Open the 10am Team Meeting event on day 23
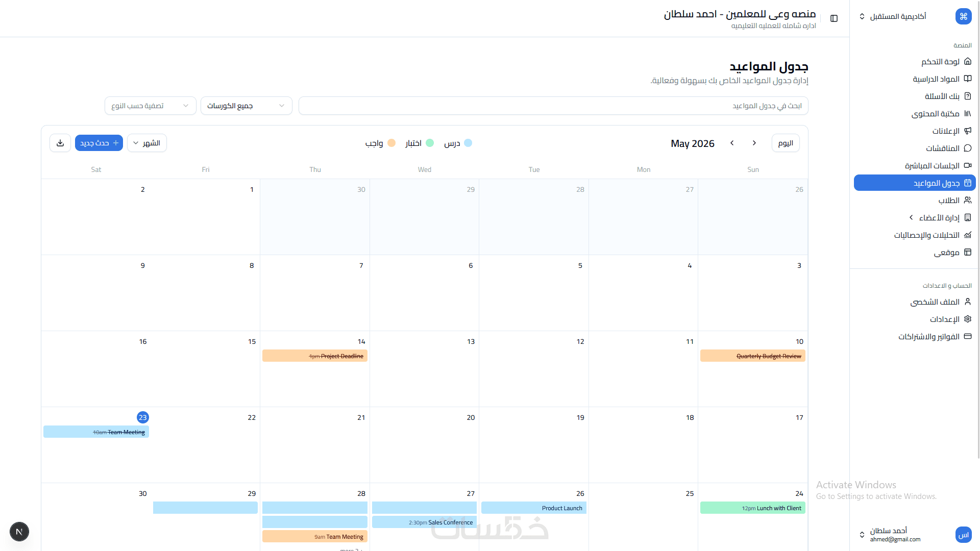This screenshot has height=551, width=980. (96, 432)
